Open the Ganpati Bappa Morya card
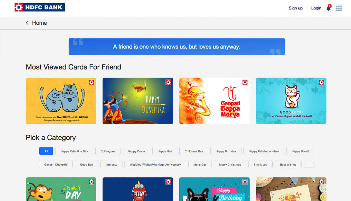351x201 pixels. click(214, 101)
